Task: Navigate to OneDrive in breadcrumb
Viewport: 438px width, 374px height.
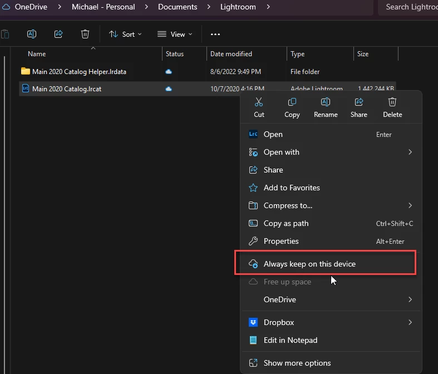Action: tap(31, 7)
